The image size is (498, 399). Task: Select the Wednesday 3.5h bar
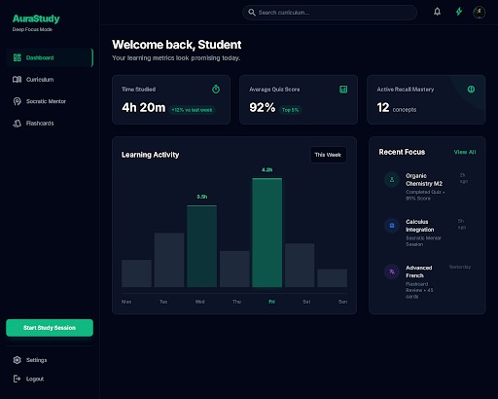click(201, 246)
